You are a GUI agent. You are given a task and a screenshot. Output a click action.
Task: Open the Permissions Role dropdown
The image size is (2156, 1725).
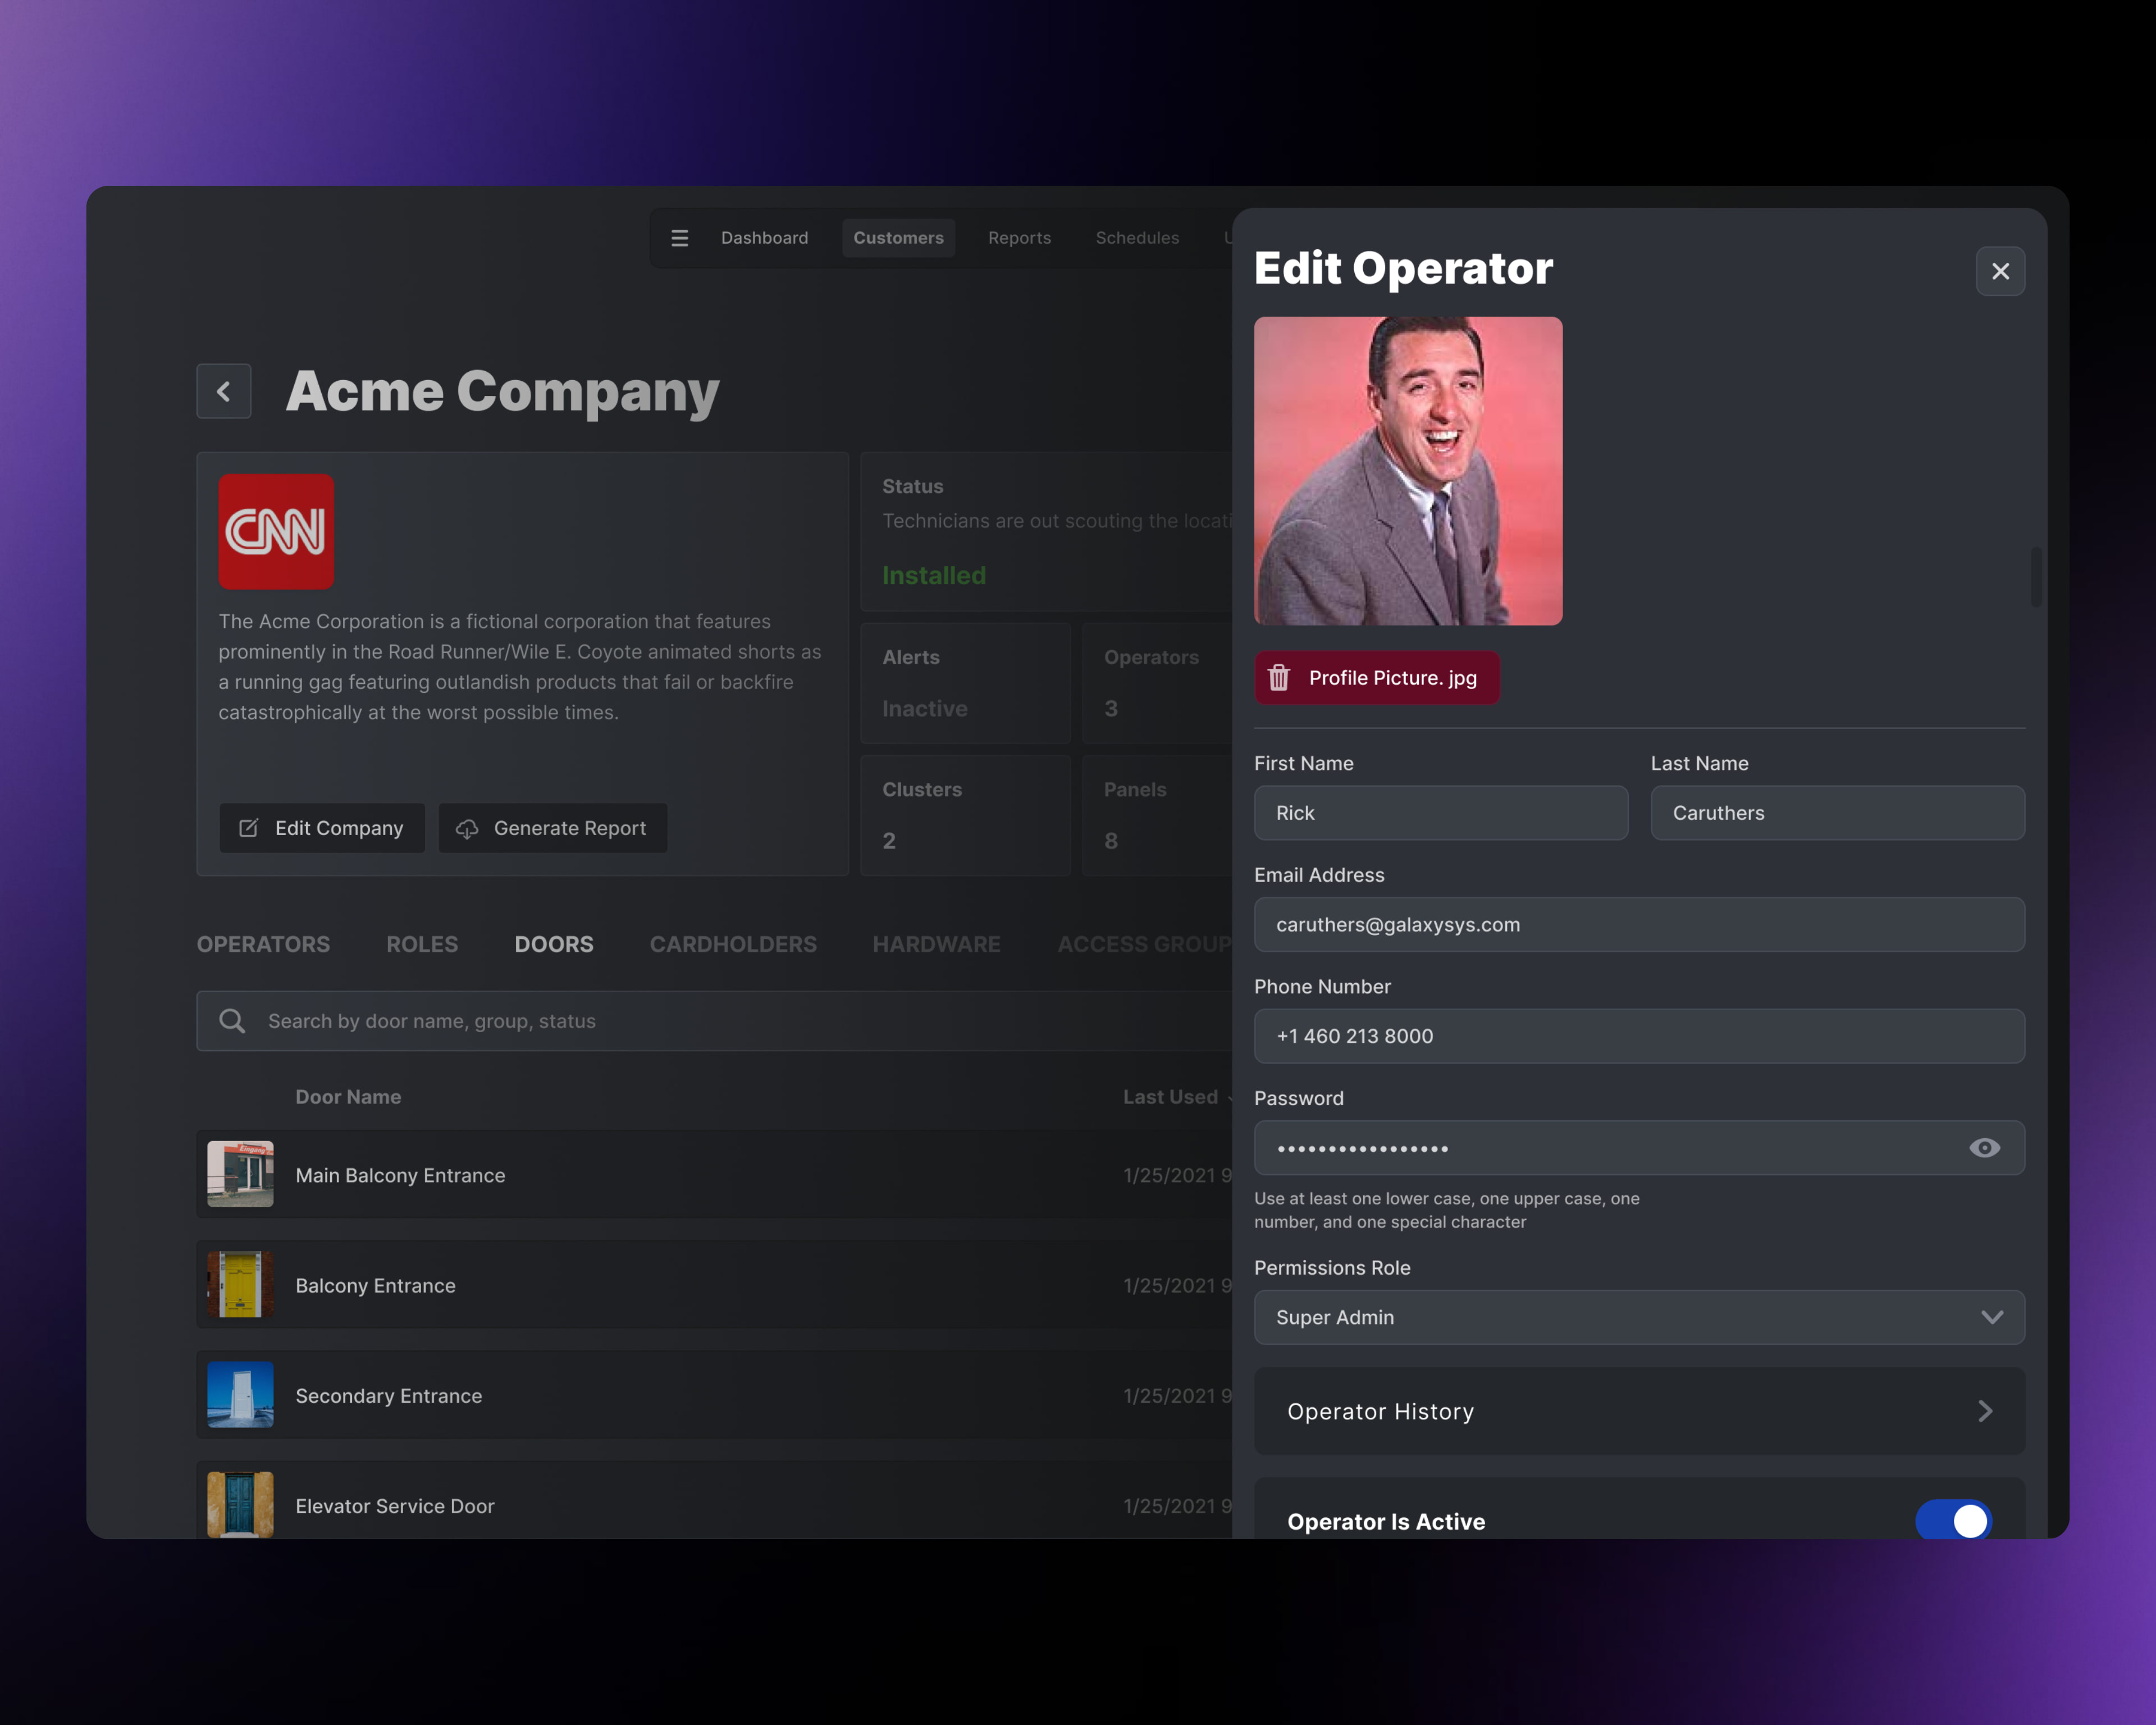1639,1317
